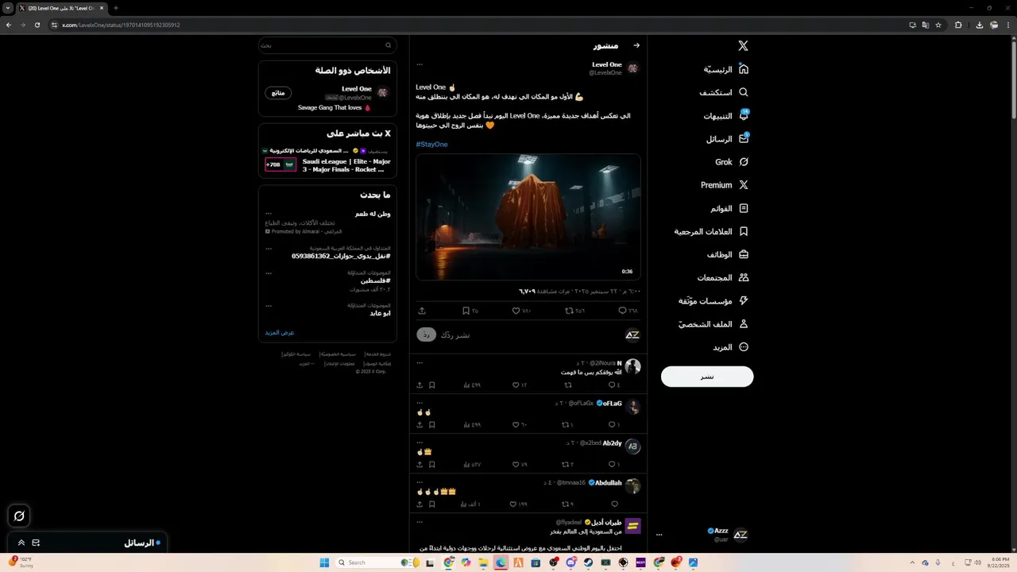Open more options on Level One post
The height and width of the screenshot is (572, 1017).
click(x=420, y=64)
